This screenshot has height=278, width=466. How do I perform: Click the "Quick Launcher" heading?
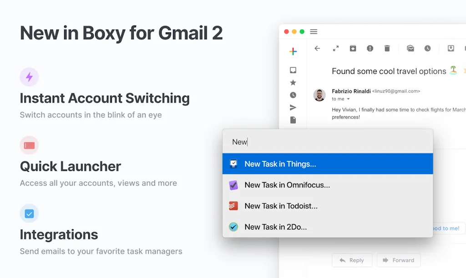point(71,166)
